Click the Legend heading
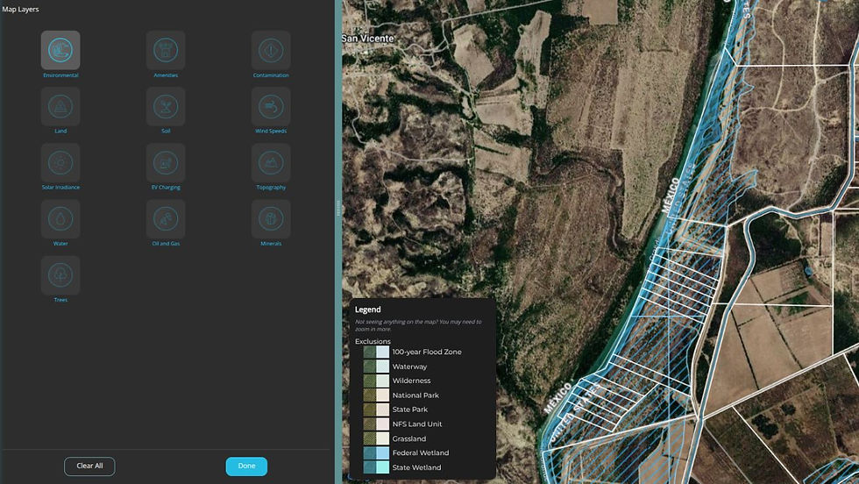Viewport: 859px width, 484px height. 367,310
